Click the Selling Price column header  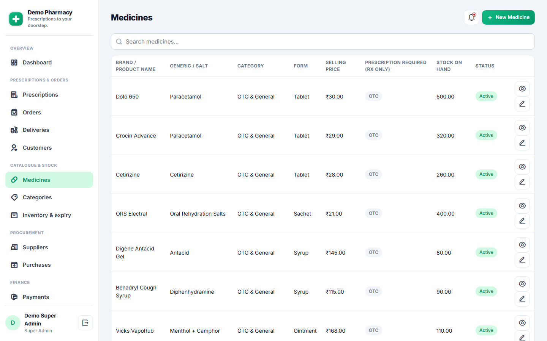[336, 66]
